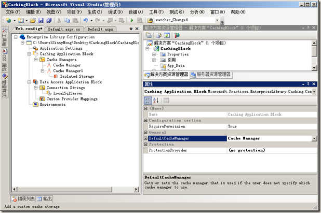Open the CSS Properties side panel
The height and width of the screenshot is (213, 321).
pos(4,60)
